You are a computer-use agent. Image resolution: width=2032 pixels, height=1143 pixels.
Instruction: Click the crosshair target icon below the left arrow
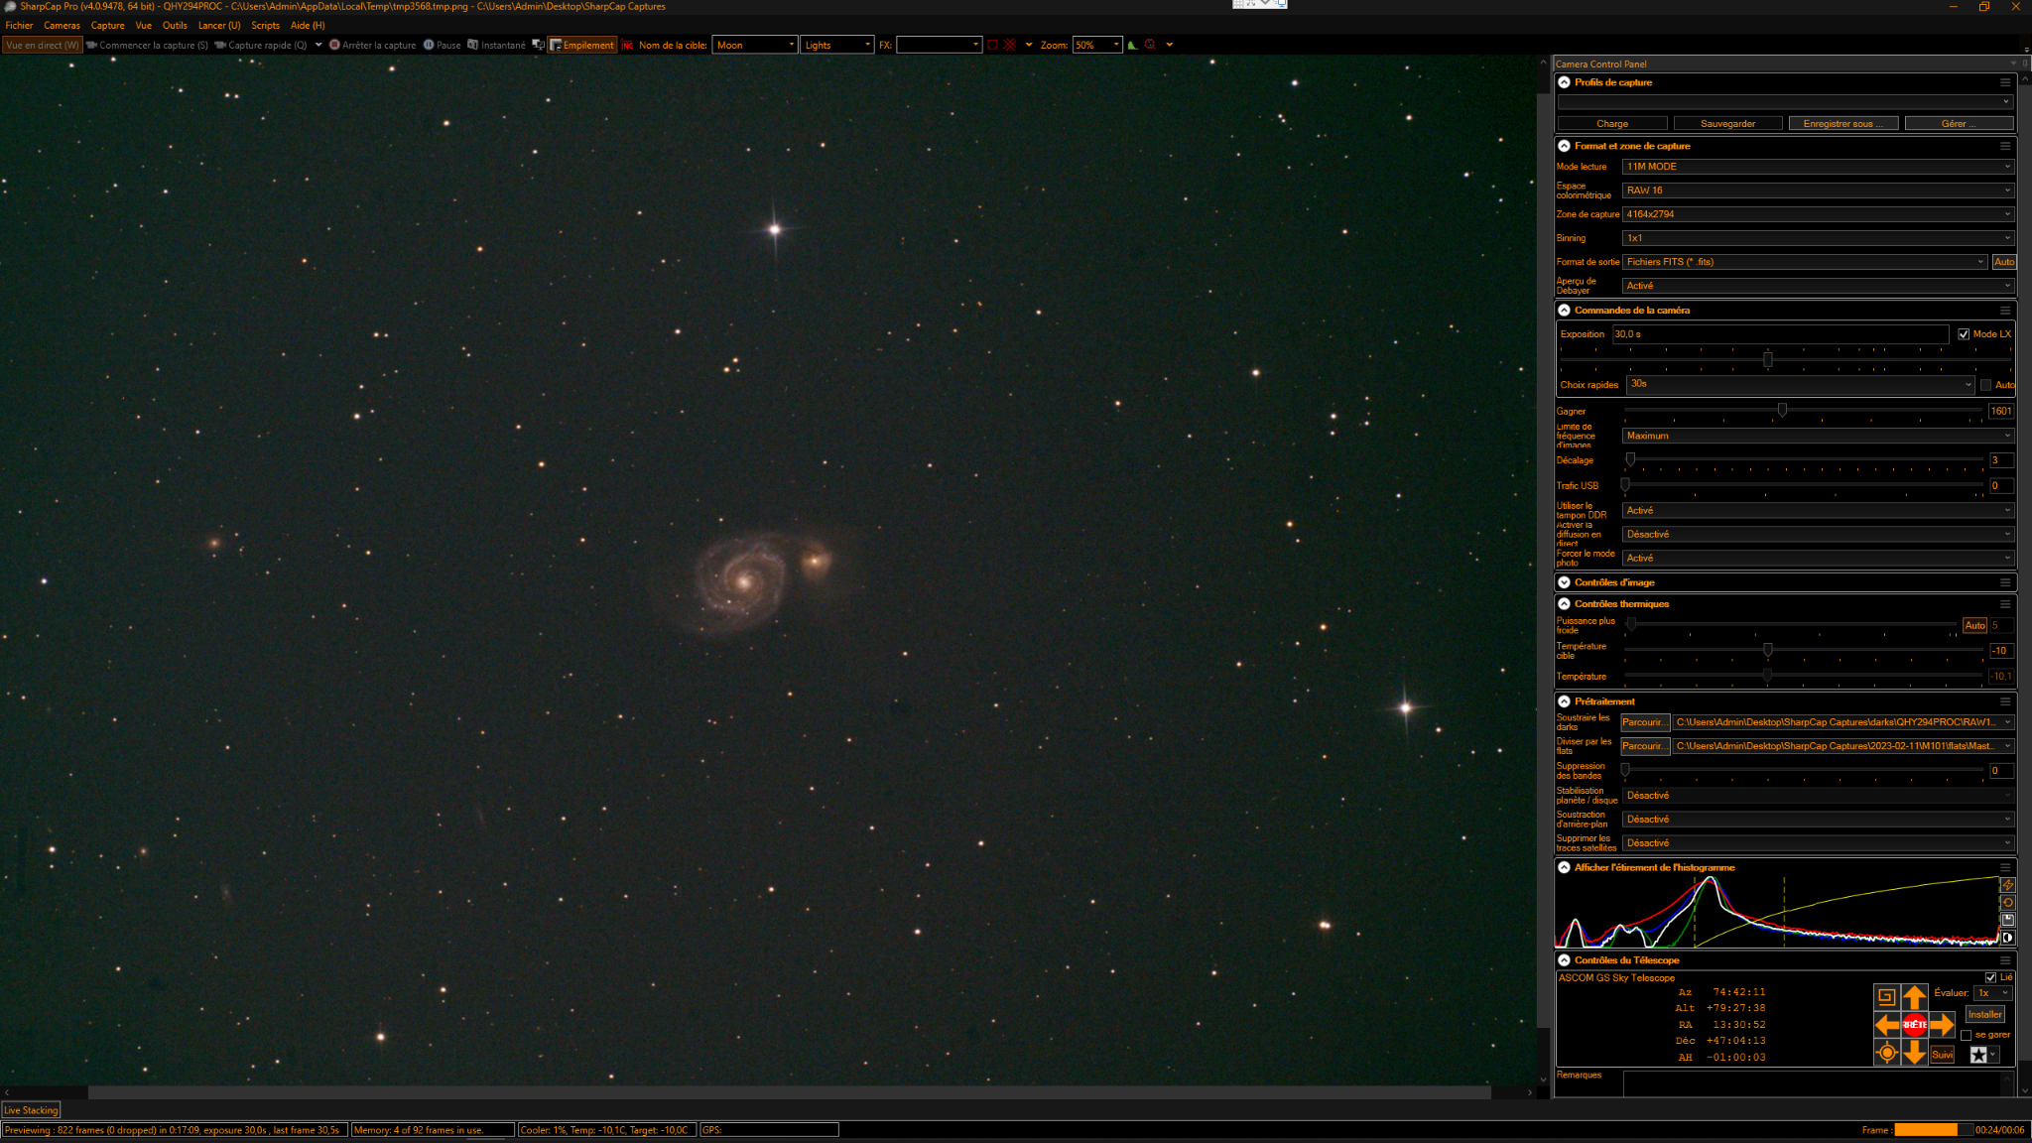[1887, 1053]
